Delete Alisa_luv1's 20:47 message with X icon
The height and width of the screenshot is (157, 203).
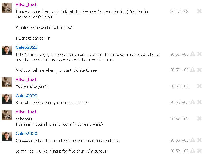200,11
